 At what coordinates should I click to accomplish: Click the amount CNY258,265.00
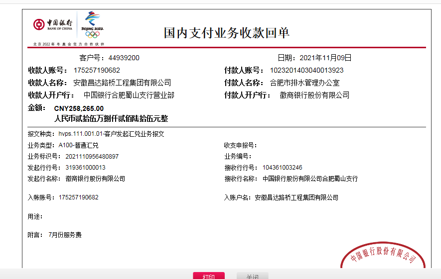coord(79,108)
